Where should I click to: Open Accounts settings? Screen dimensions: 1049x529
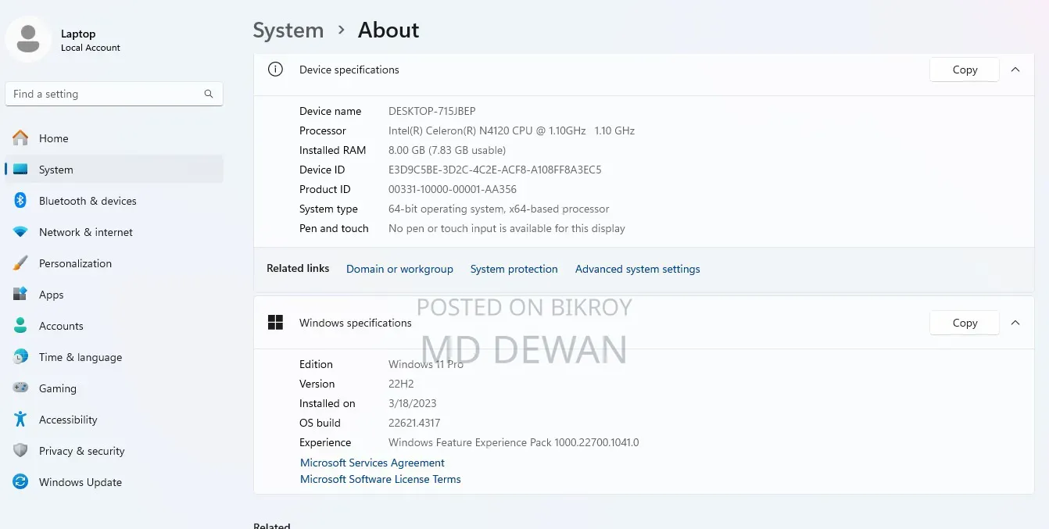pos(114,326)
